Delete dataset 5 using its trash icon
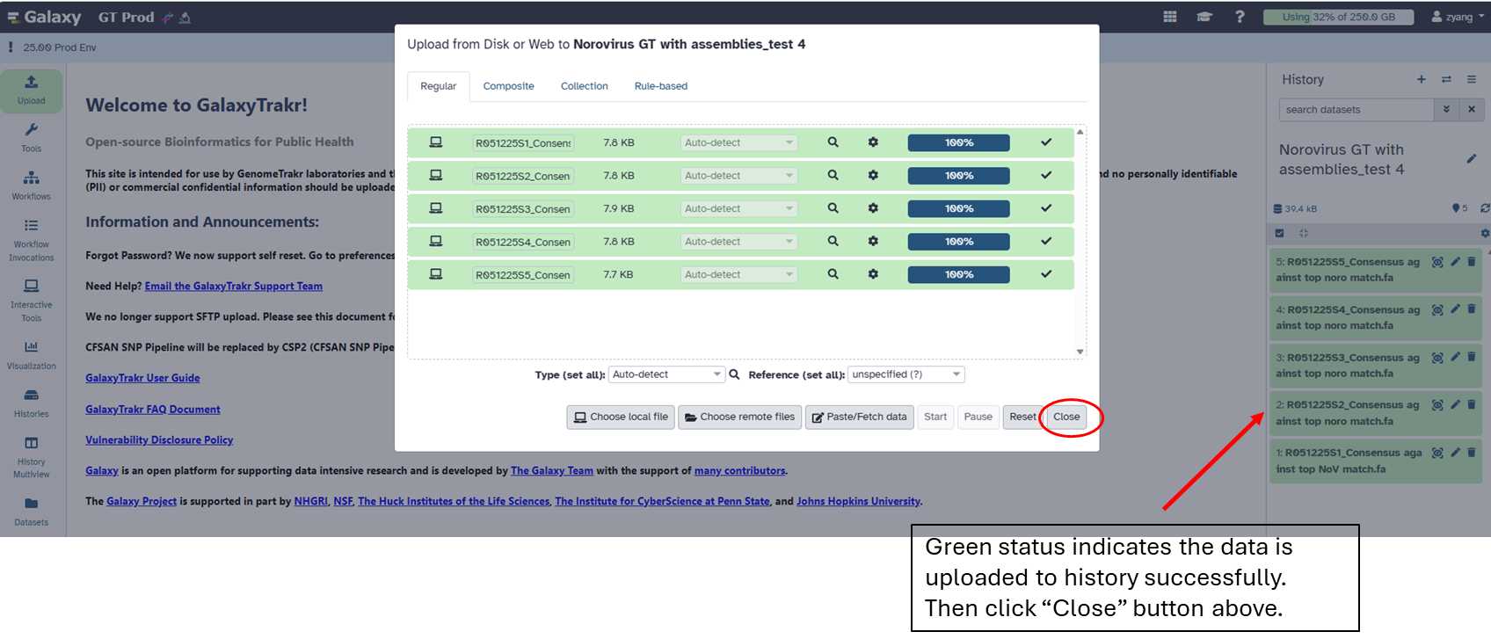The width and height of the screenshot is (1491, 639). [1472, 262]
